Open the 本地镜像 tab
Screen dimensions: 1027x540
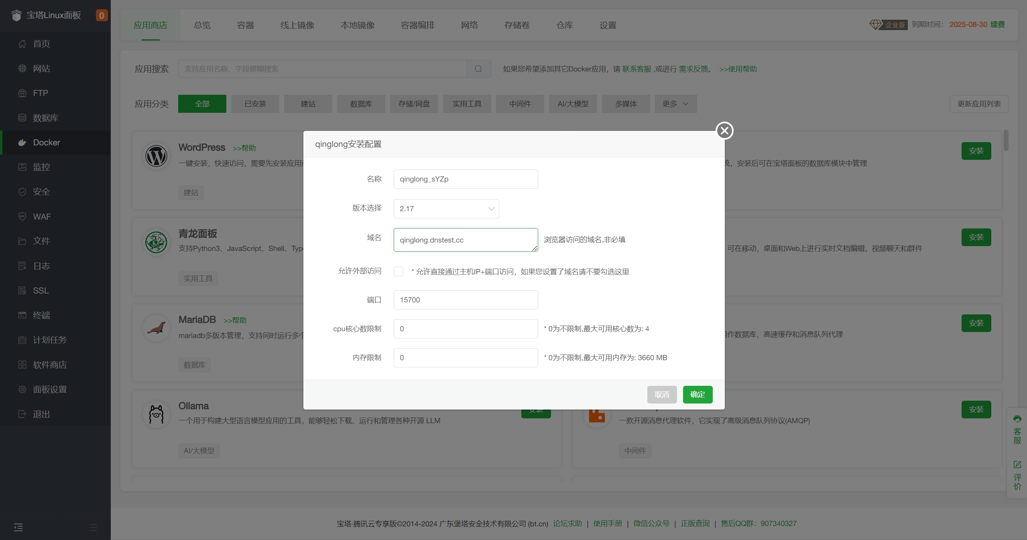tap(357, 25)
